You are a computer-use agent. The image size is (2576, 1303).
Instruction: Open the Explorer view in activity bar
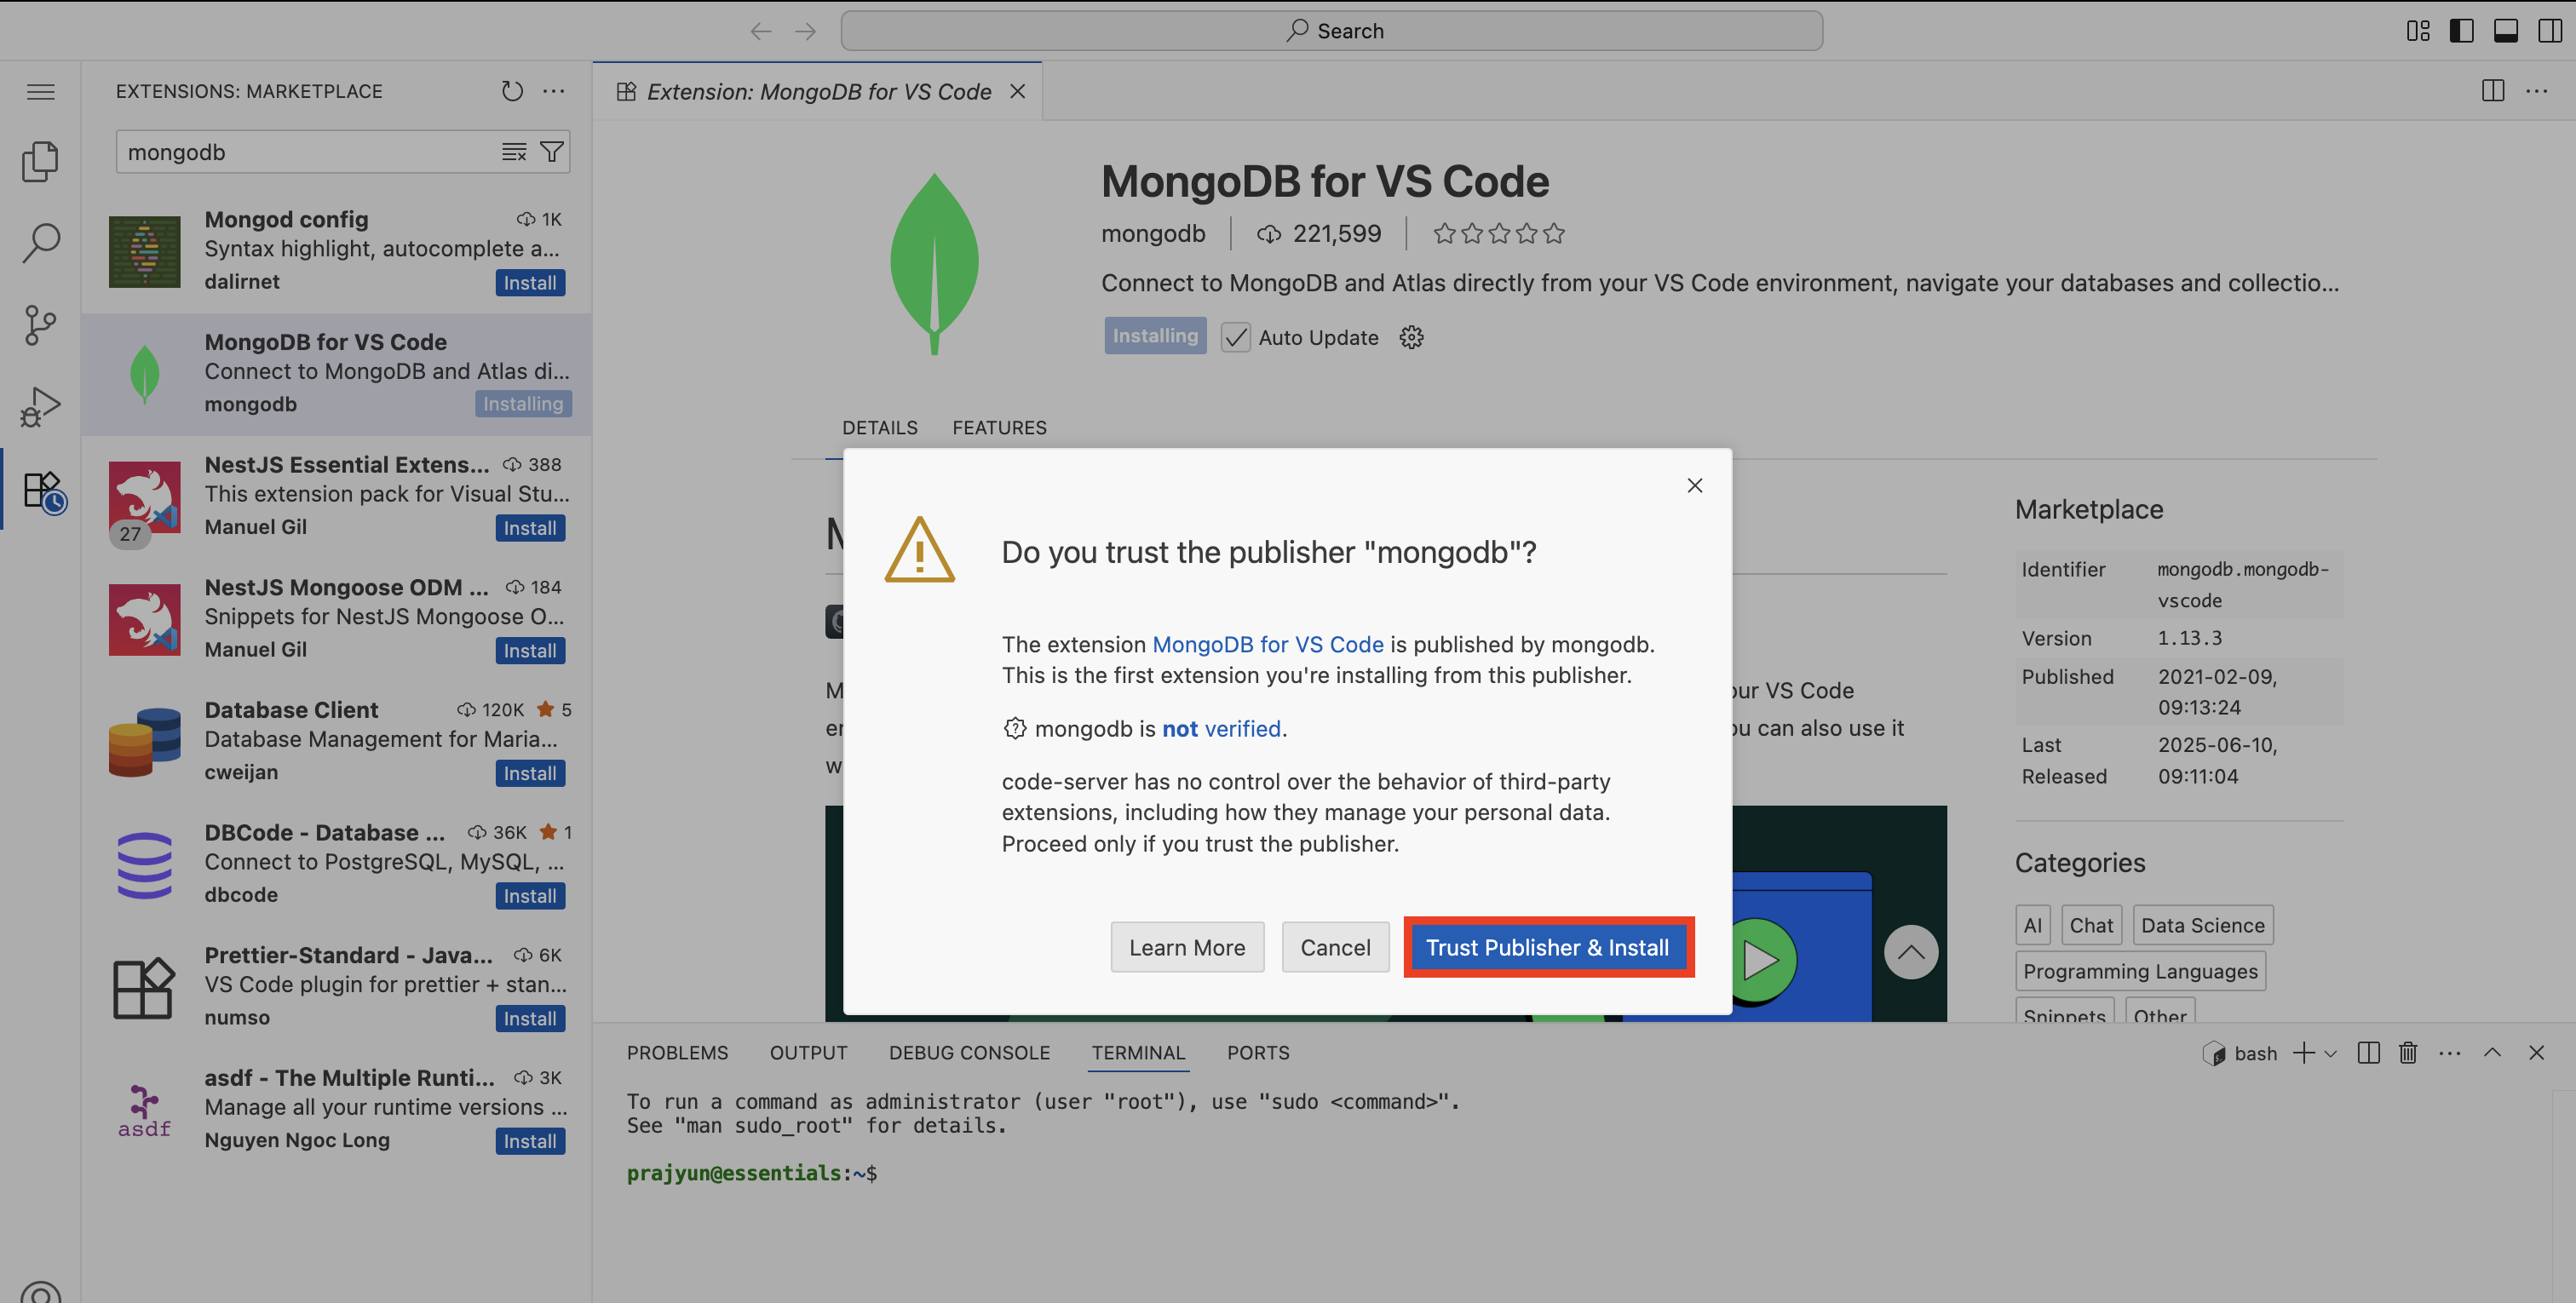(x=41, y=161)
